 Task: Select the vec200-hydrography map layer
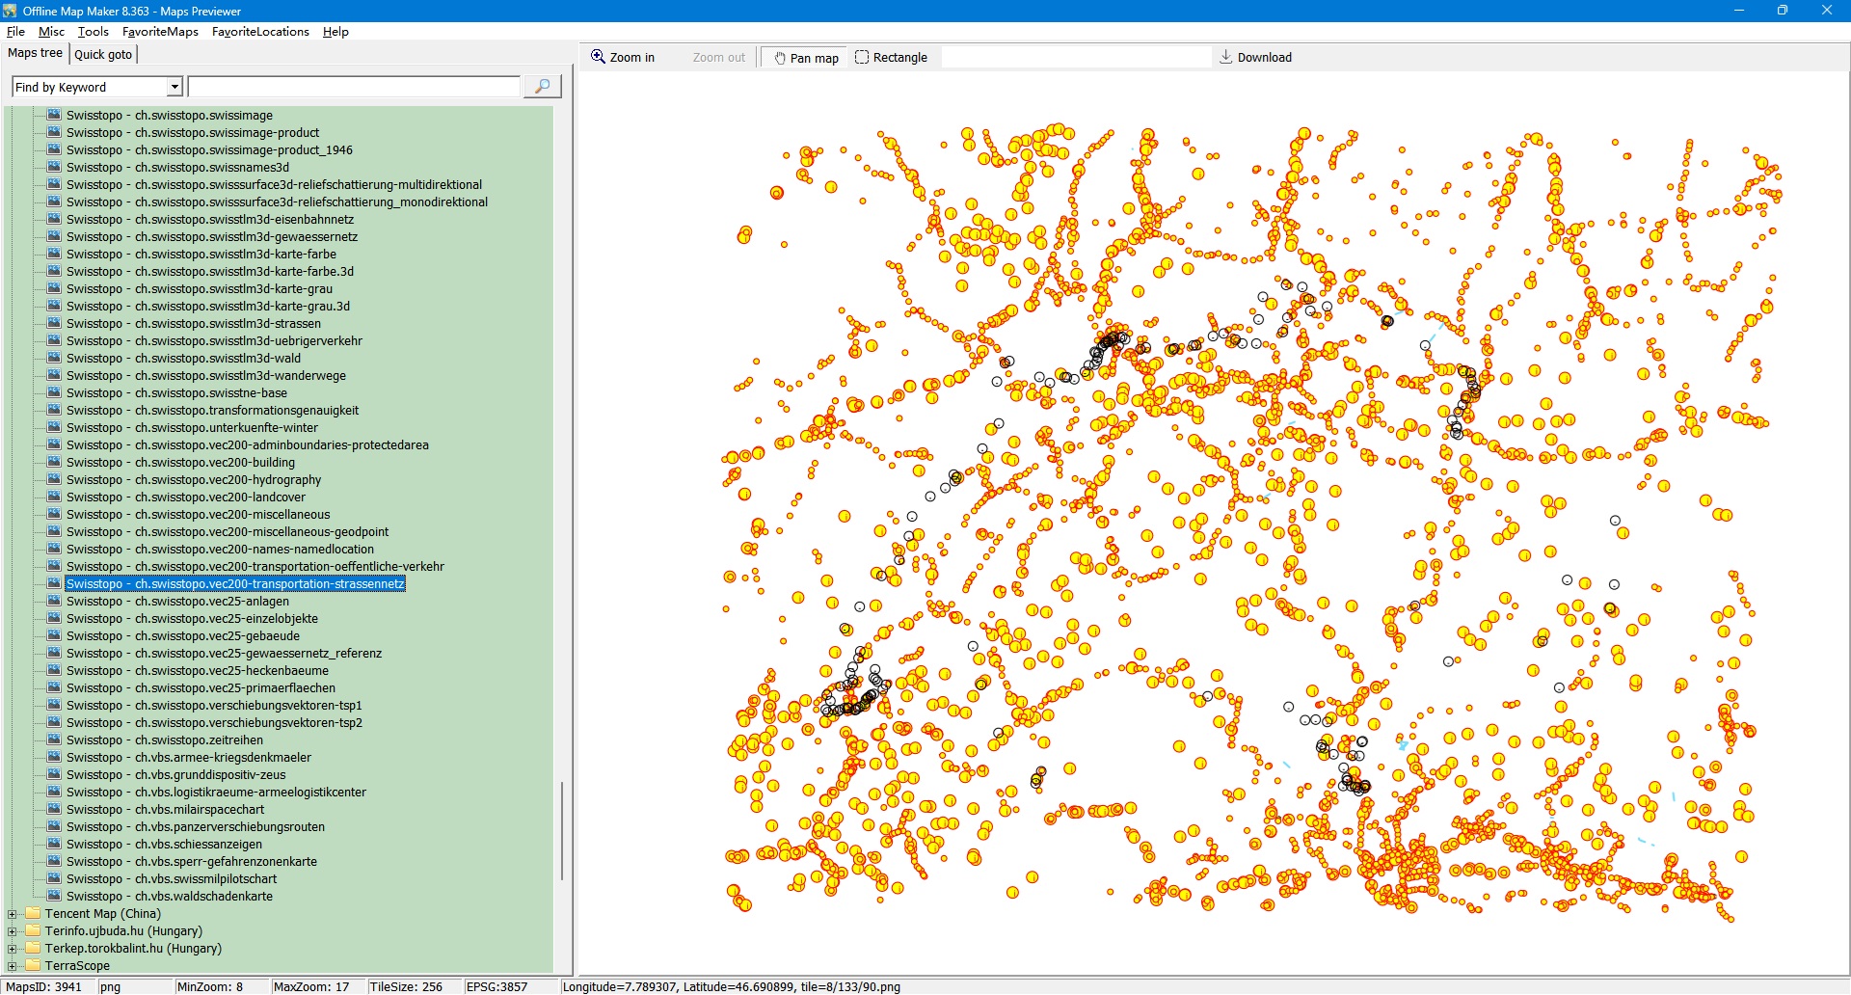(x=193, y=480)
